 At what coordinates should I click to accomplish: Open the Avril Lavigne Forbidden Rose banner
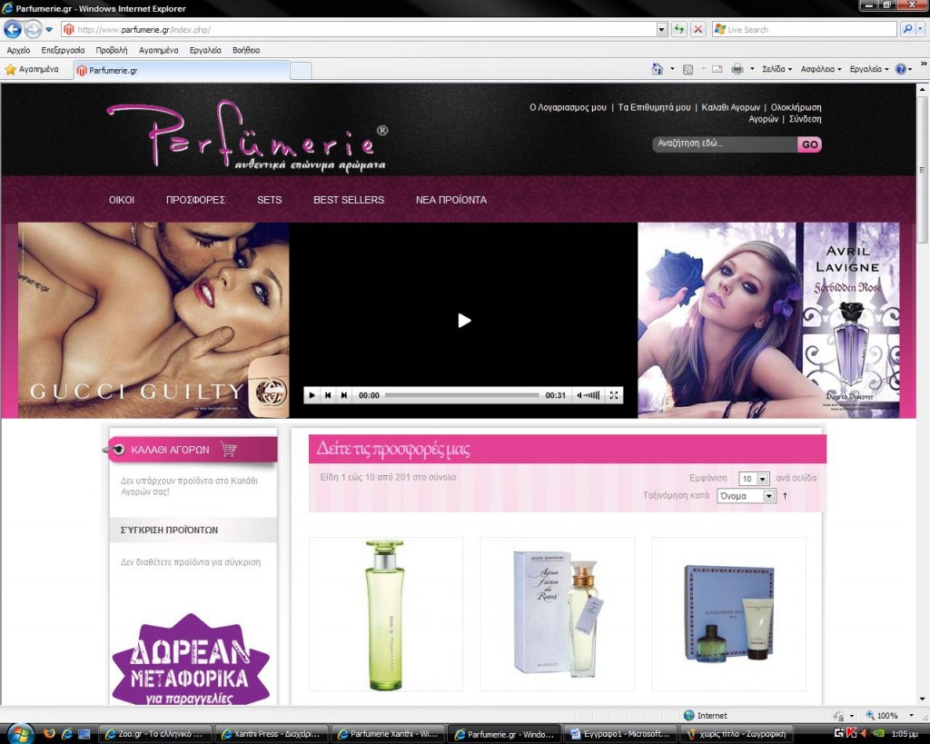(x=768, y=321)
